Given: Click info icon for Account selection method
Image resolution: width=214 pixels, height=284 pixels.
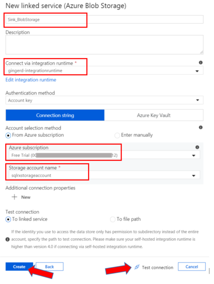Looking at the screenshot, I should pos(201,127).
